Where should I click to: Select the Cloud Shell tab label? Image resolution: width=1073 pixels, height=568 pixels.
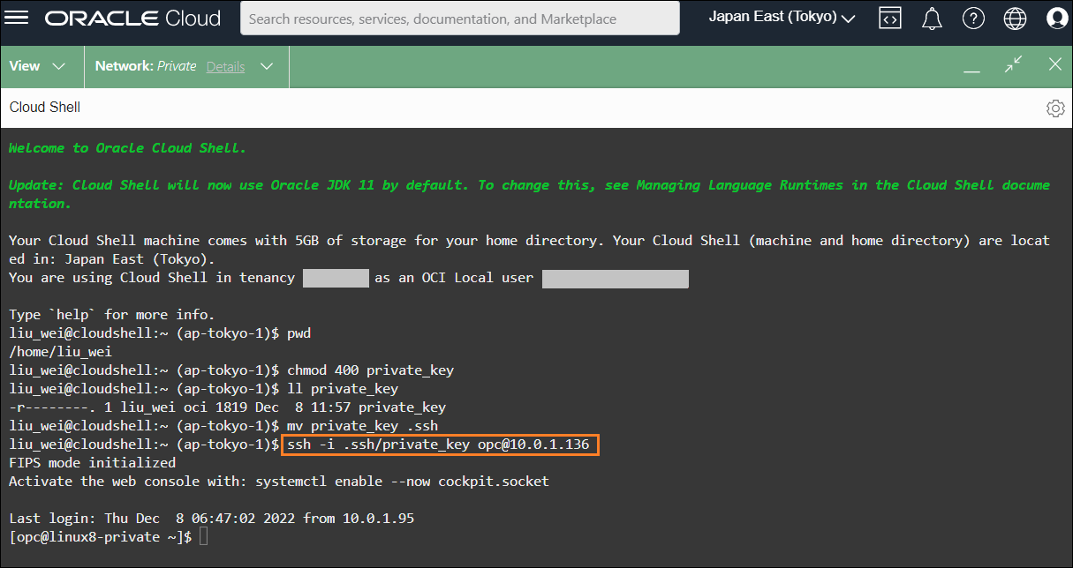pyautogui.click(x=44, y=107)
